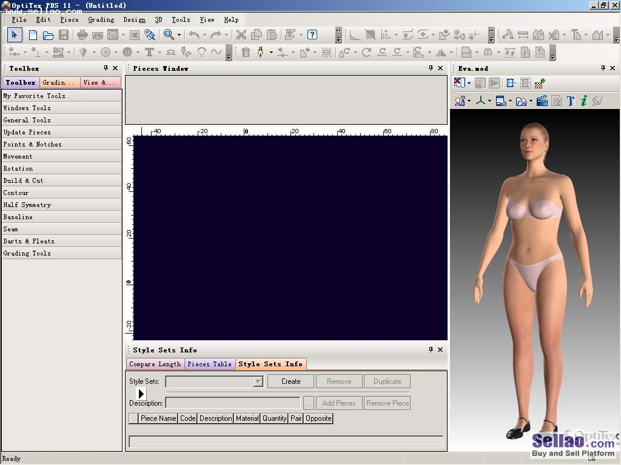Click the Add Pieces button
Screen dimensions: 621x465
click(339, 403)
